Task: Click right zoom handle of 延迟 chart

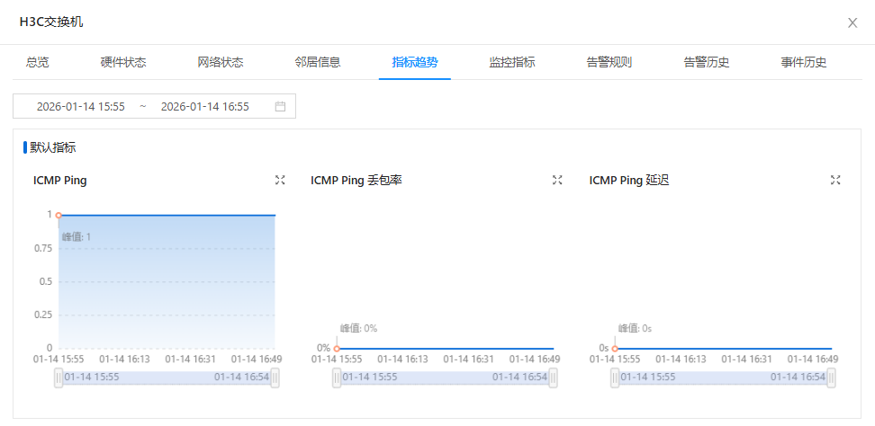Action: tap(832, 378)
